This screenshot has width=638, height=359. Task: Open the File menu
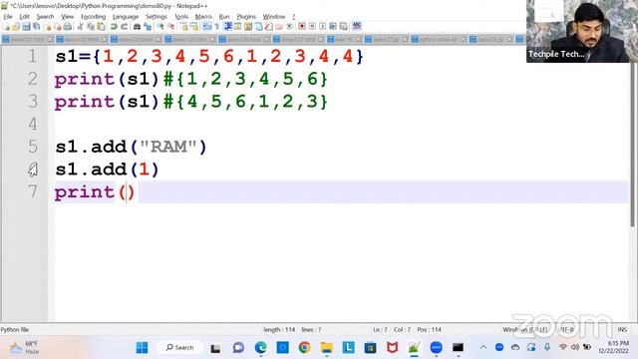click(x=8, y=17)
